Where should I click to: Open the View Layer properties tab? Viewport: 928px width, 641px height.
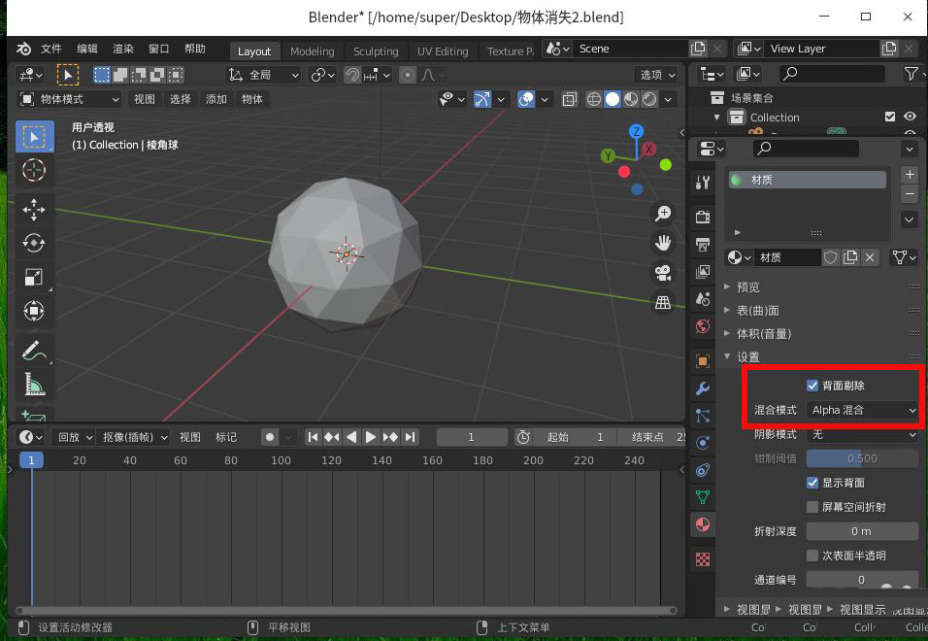click(x=703, y=272)
